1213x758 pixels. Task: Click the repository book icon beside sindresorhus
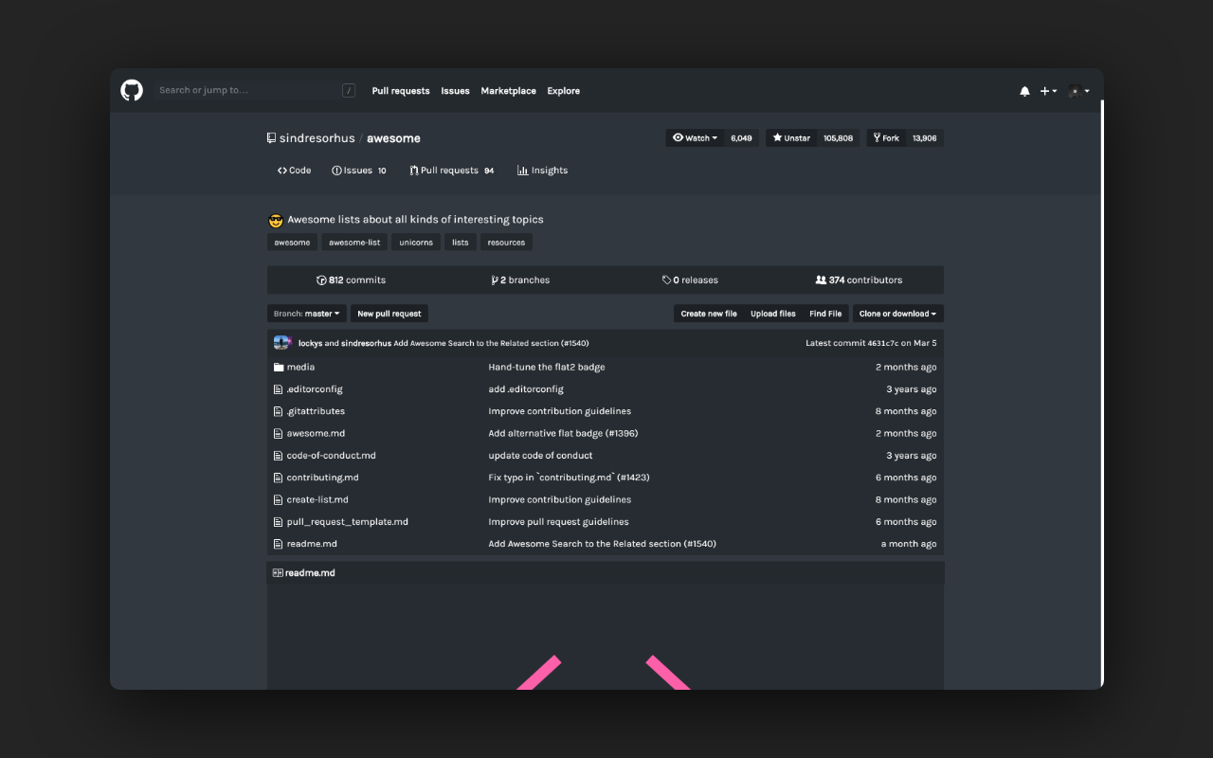click(271, 138)
